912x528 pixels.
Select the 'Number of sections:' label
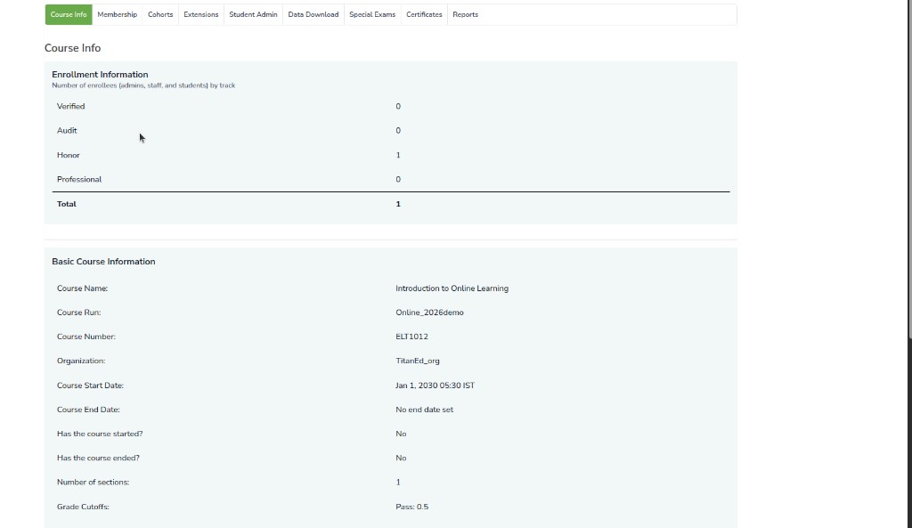click(93, 482)
